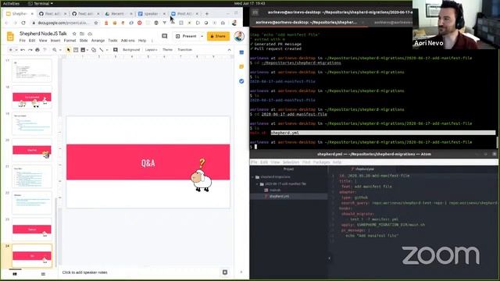Collapse the shepherd-migrations folder in Atom

[x=253, y=177]
